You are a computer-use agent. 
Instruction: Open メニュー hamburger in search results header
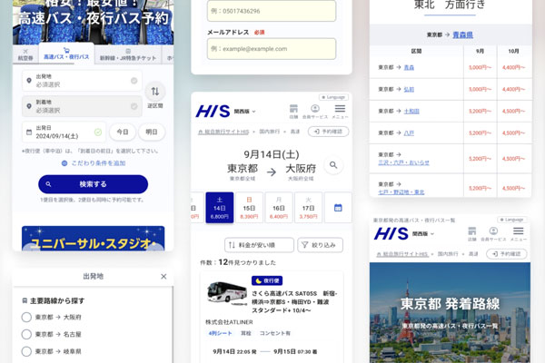coord(340,109)
